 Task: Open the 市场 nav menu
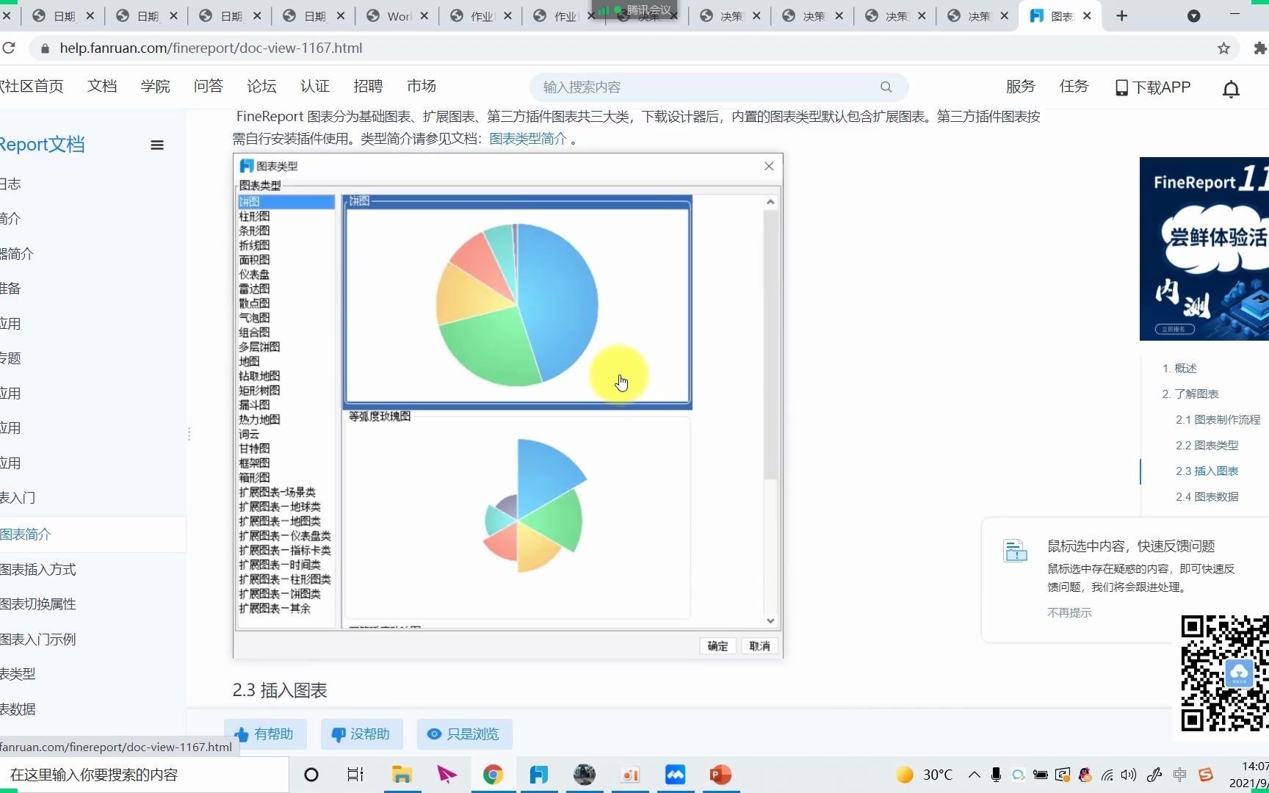tap(422, 86)
